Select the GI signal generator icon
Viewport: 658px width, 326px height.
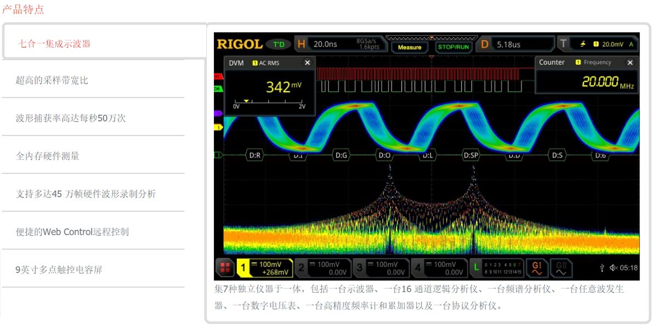[536, 267]
